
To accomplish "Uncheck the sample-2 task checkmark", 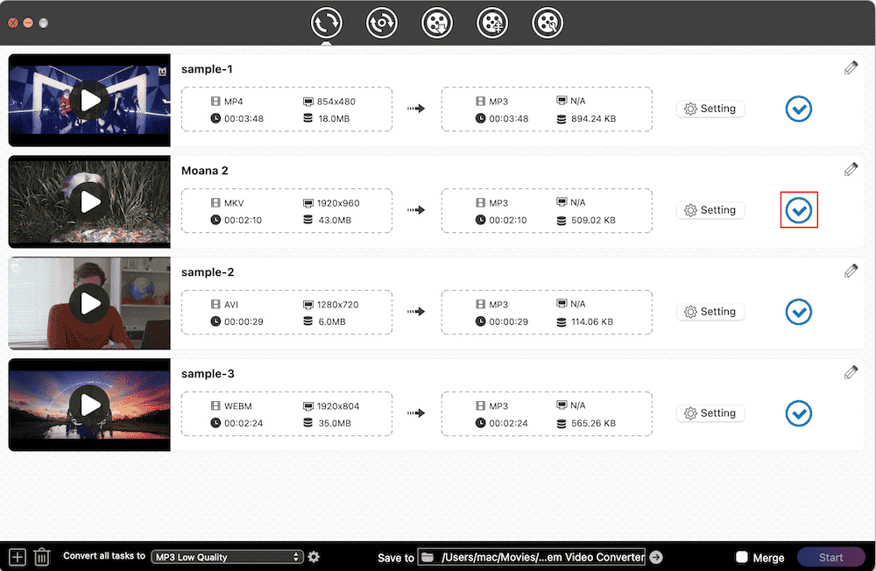I will click(x=798, y=312).
